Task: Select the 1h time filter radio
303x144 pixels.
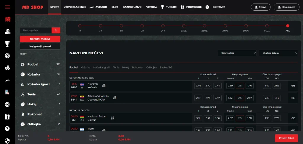Action: click(x=80, y=26)
